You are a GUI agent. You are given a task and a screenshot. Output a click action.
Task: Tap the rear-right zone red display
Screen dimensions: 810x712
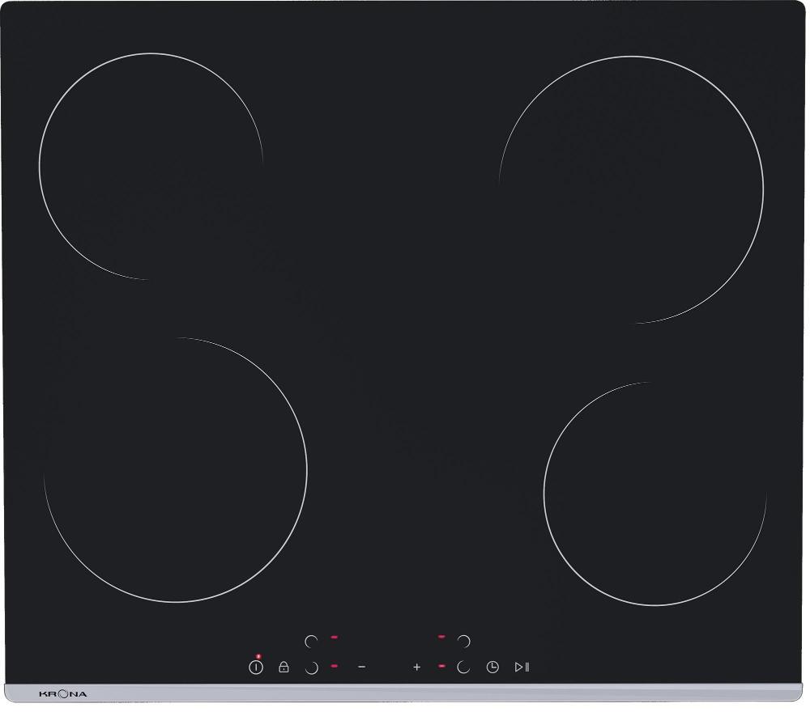441,638
